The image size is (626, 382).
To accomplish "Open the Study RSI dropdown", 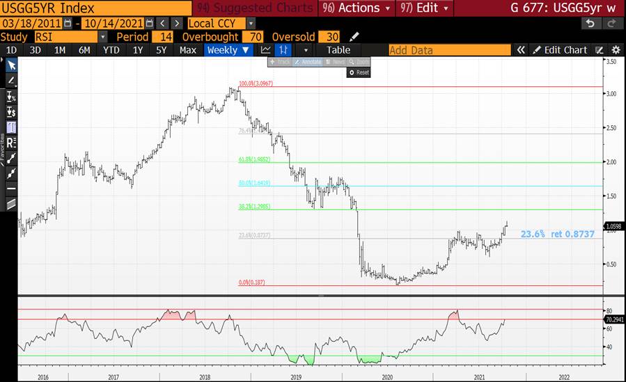I will coord(103,37).
